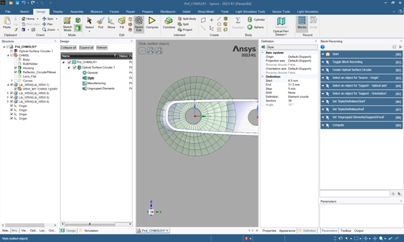Viewport: 404px width, 242px height.
Task: Activate Sketch Mode
Action: click(67, 24)
